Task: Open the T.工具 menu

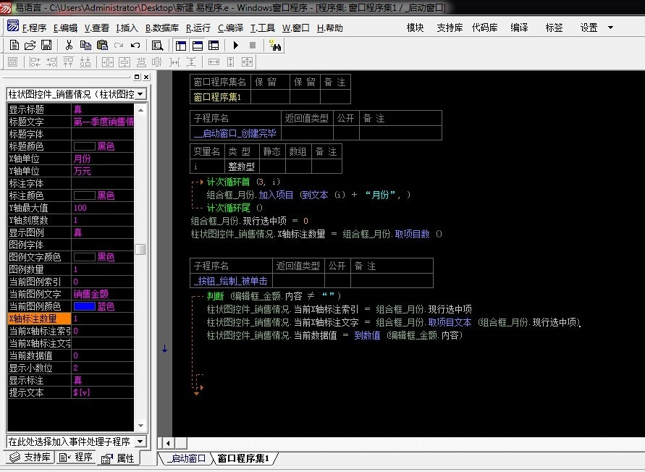Action: point(263,28)
